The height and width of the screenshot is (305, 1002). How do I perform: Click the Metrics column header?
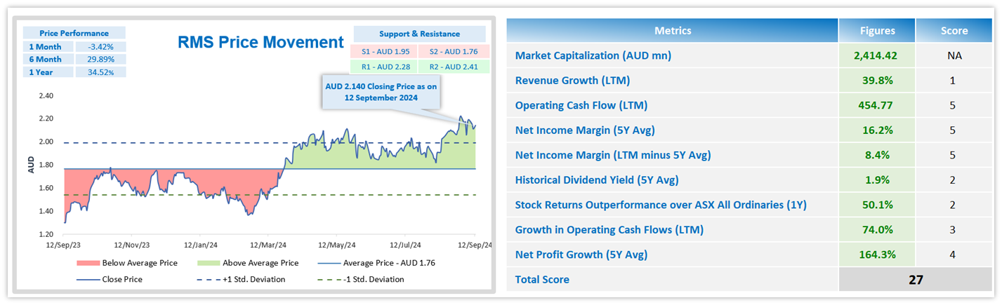pyautogui.click(x=673, y=31)
